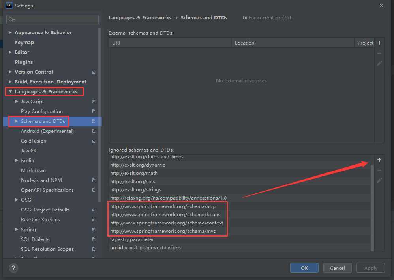Screen dimensions: 394x280
Task: Collapse the Languages & Frameworks section
Action: [x=10, y=91]
